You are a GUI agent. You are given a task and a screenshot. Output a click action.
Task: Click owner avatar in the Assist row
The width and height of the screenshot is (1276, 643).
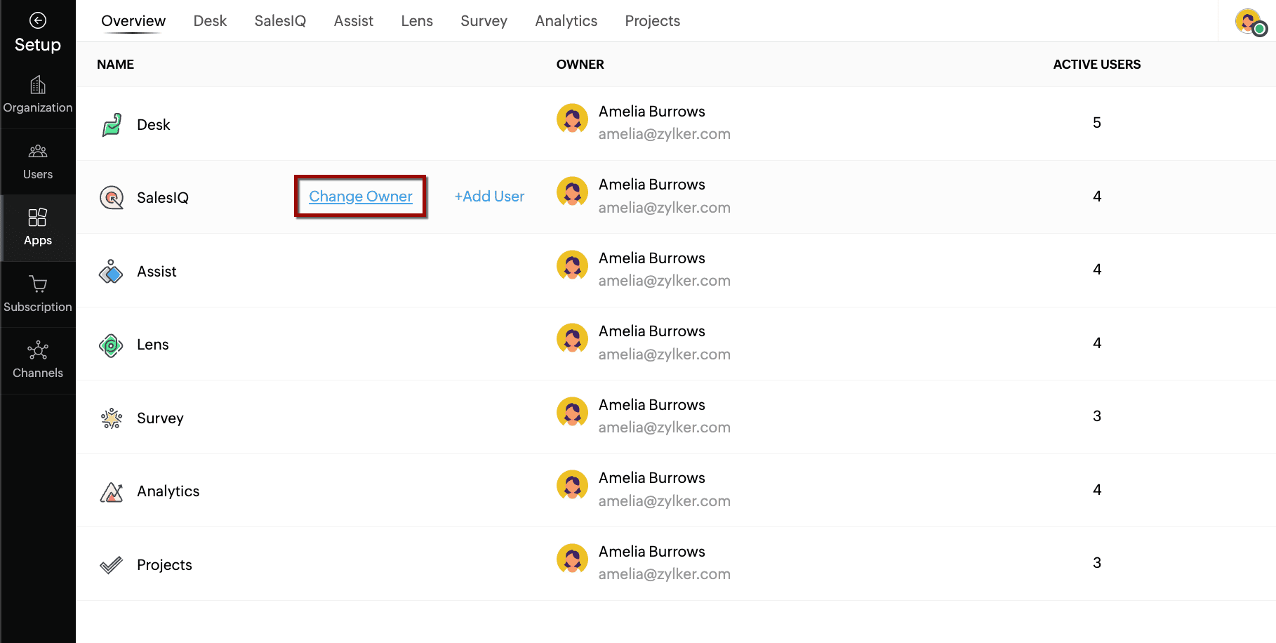tap(572, 265)
